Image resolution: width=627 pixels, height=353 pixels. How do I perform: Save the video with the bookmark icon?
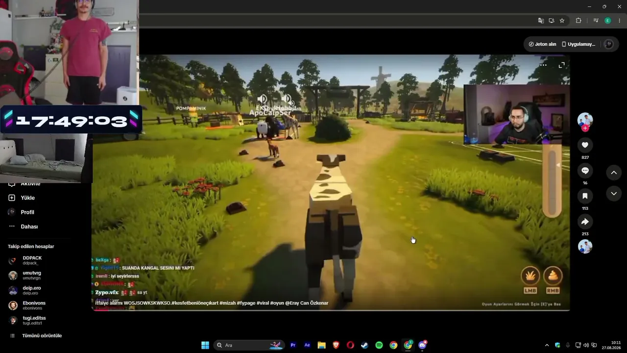point(585,196)
